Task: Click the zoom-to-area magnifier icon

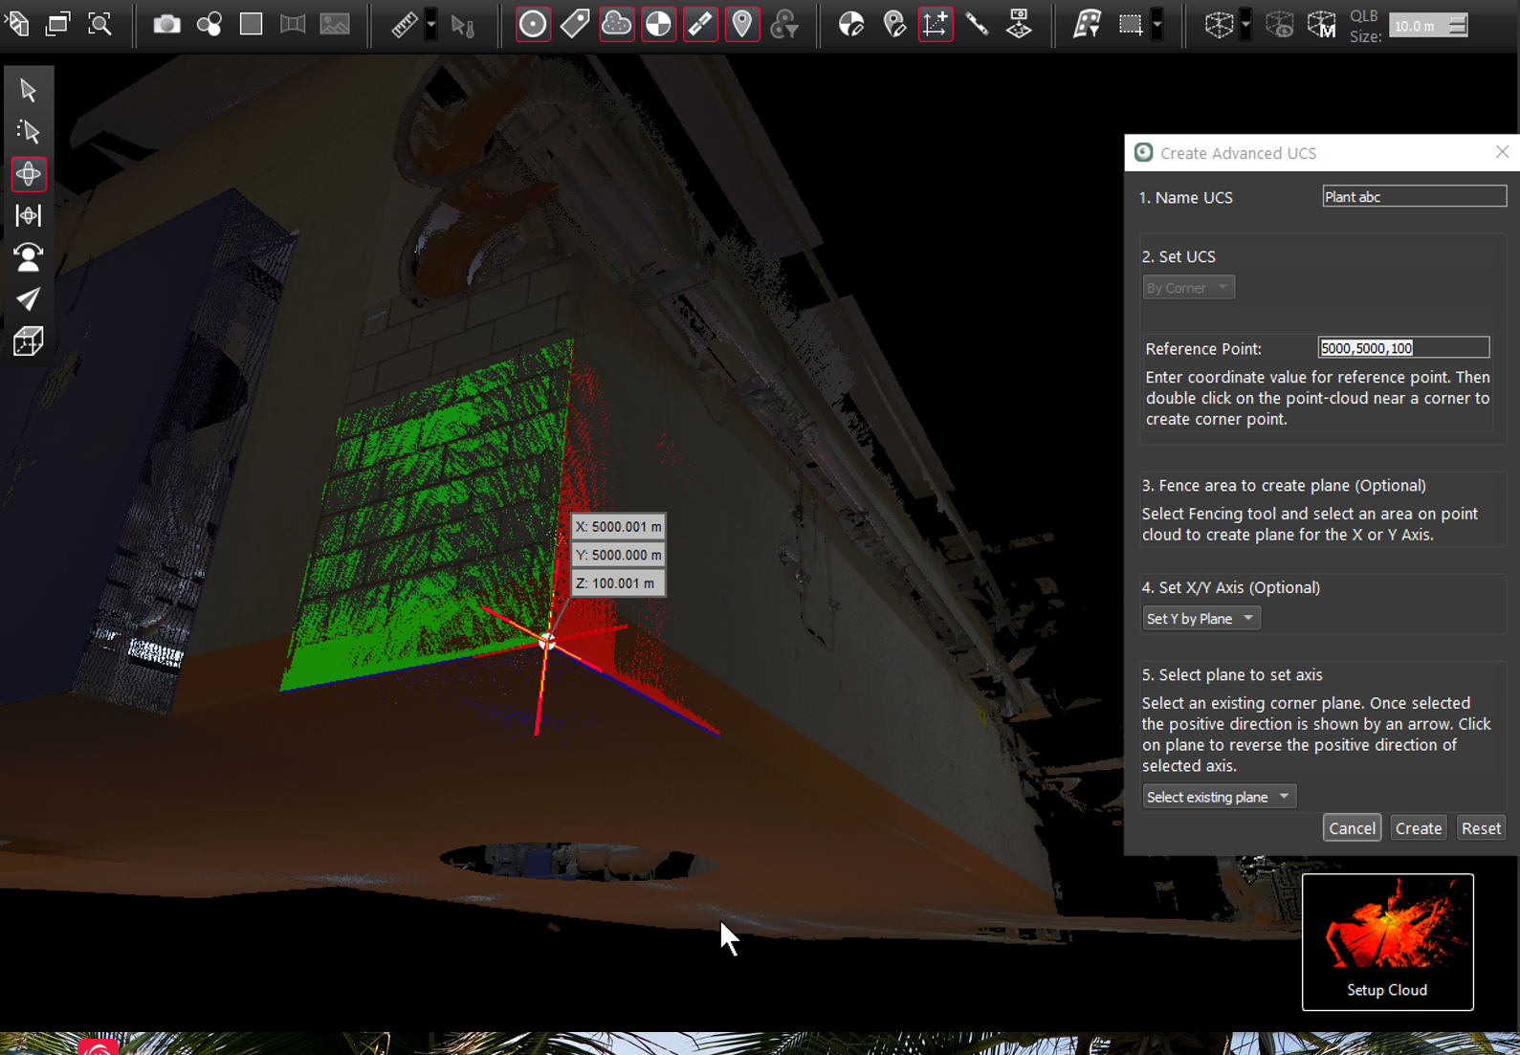Action: 100,25
